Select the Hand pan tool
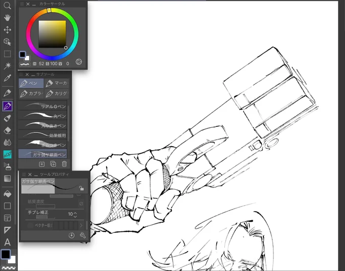345x271 pixels. coord(7,18)
